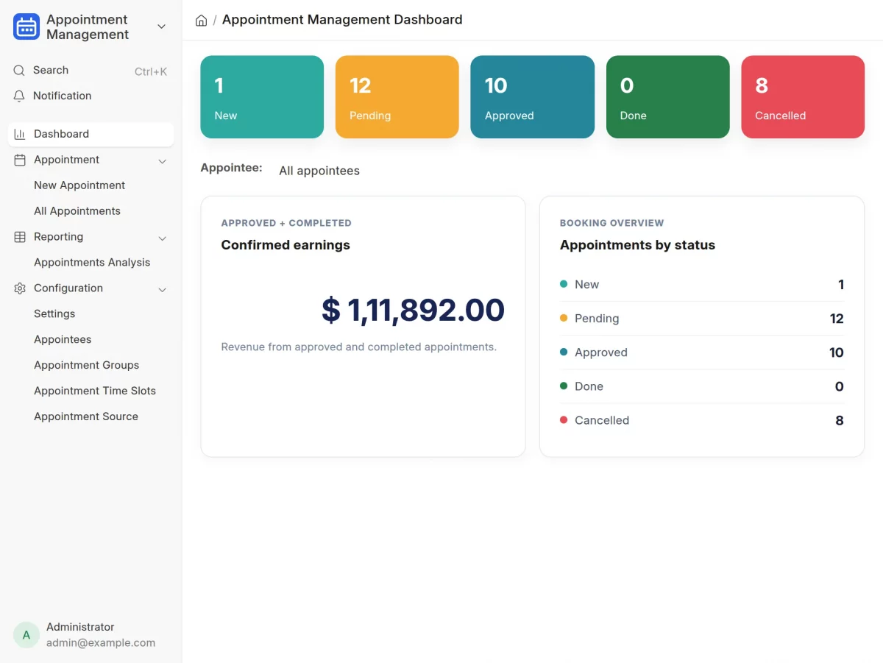Image resolution: width=883 pixels, height=663 pixels.
Task: Go to All Appointments
Action: 77,211
